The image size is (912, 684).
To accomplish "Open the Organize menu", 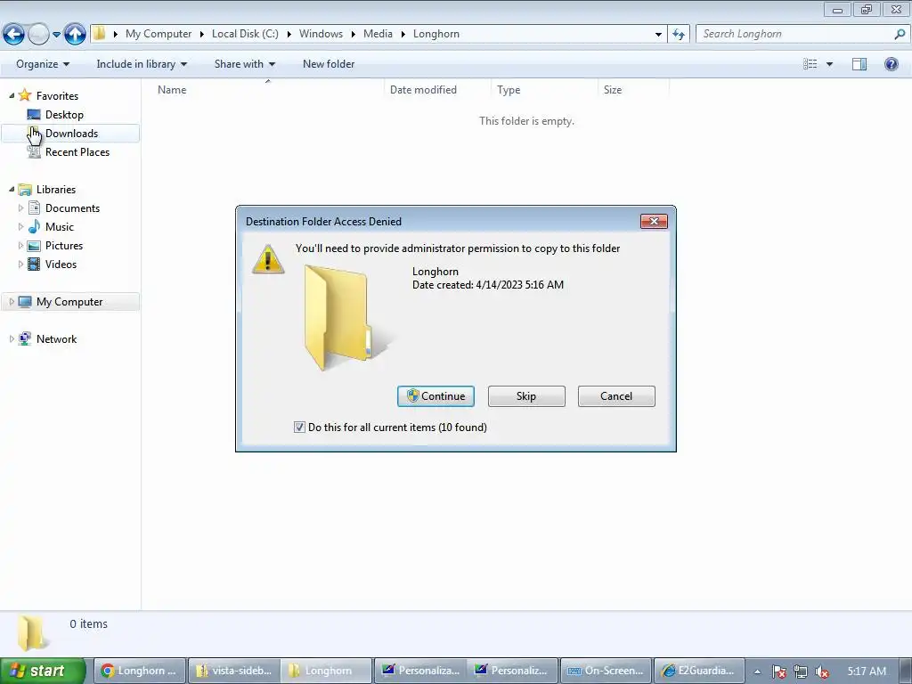I will pos(43,64).
